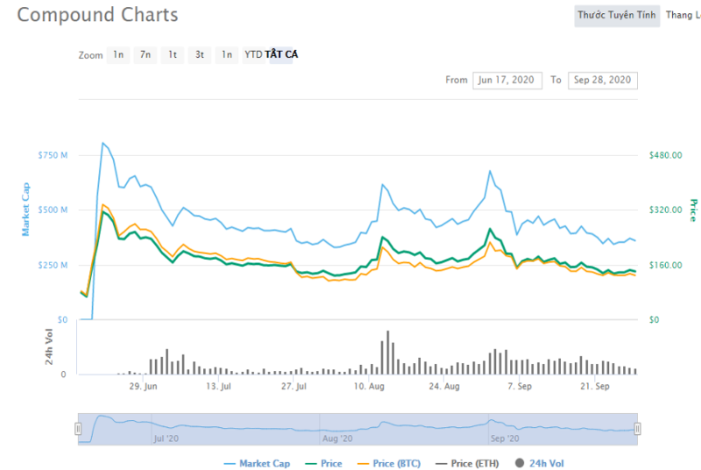Click the Compound Charts heading
The image size is (701, 470).
[x=97, y=15]
